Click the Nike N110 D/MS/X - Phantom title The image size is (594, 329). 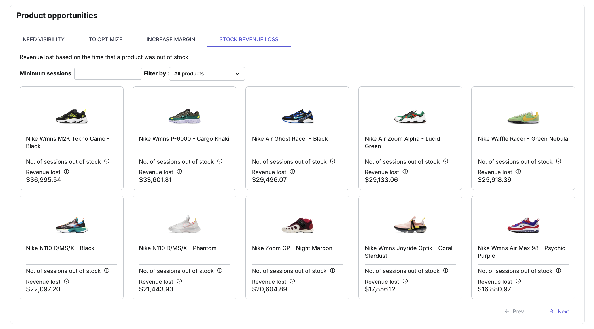[x=178, y=248]
